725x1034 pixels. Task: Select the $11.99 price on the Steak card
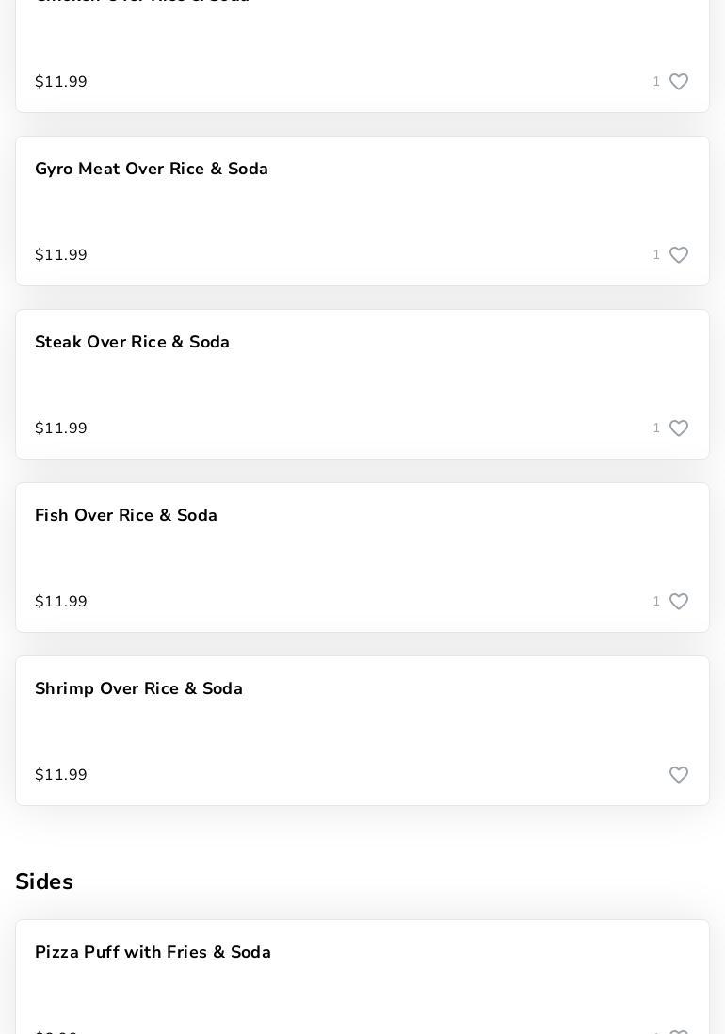[61, 428]
